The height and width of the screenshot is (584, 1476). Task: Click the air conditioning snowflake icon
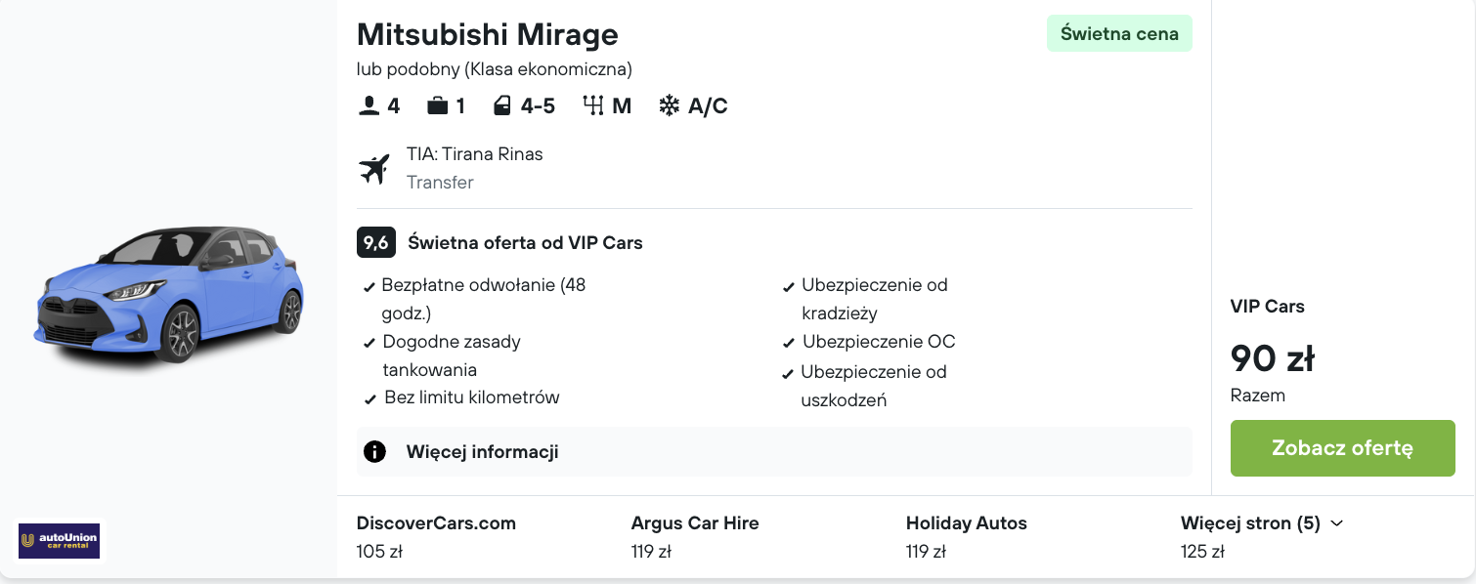[x=669, y=105]
